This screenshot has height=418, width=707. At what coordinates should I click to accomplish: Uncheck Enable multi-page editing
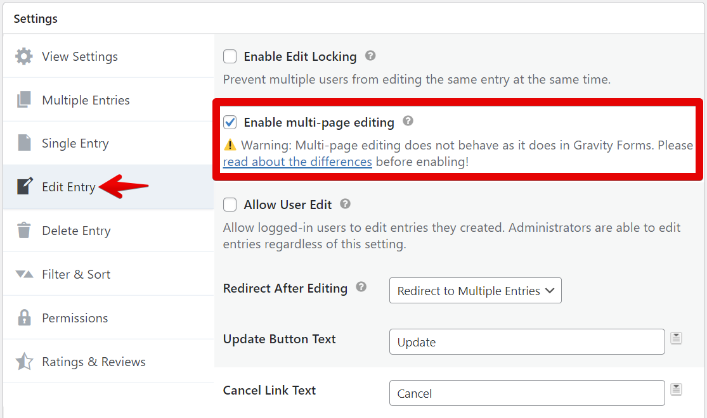[230, 122]
